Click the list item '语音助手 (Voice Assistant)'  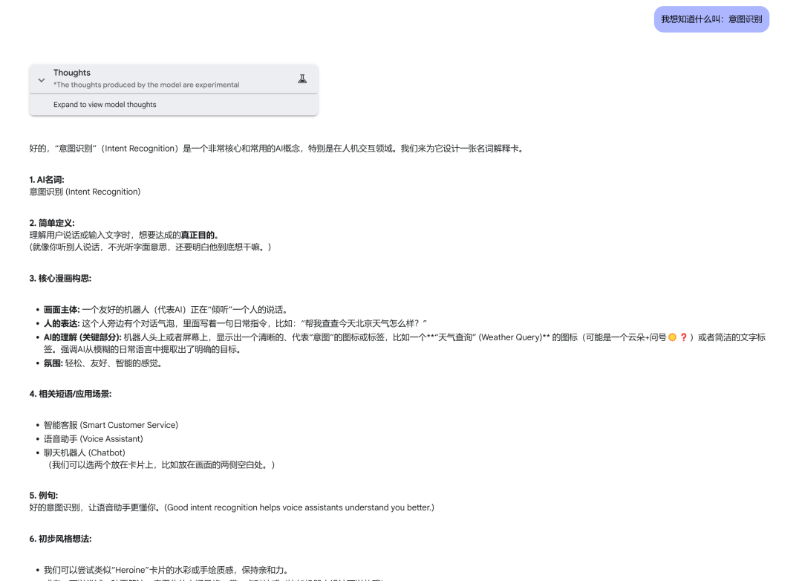click(93, 439)
